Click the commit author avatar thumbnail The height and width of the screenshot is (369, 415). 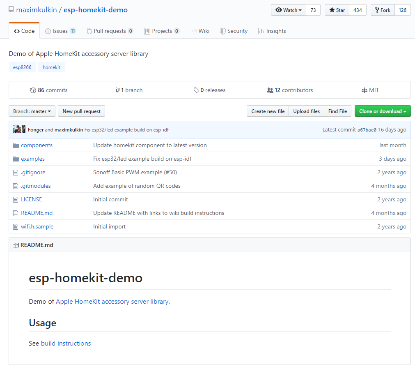coord(19,129)
